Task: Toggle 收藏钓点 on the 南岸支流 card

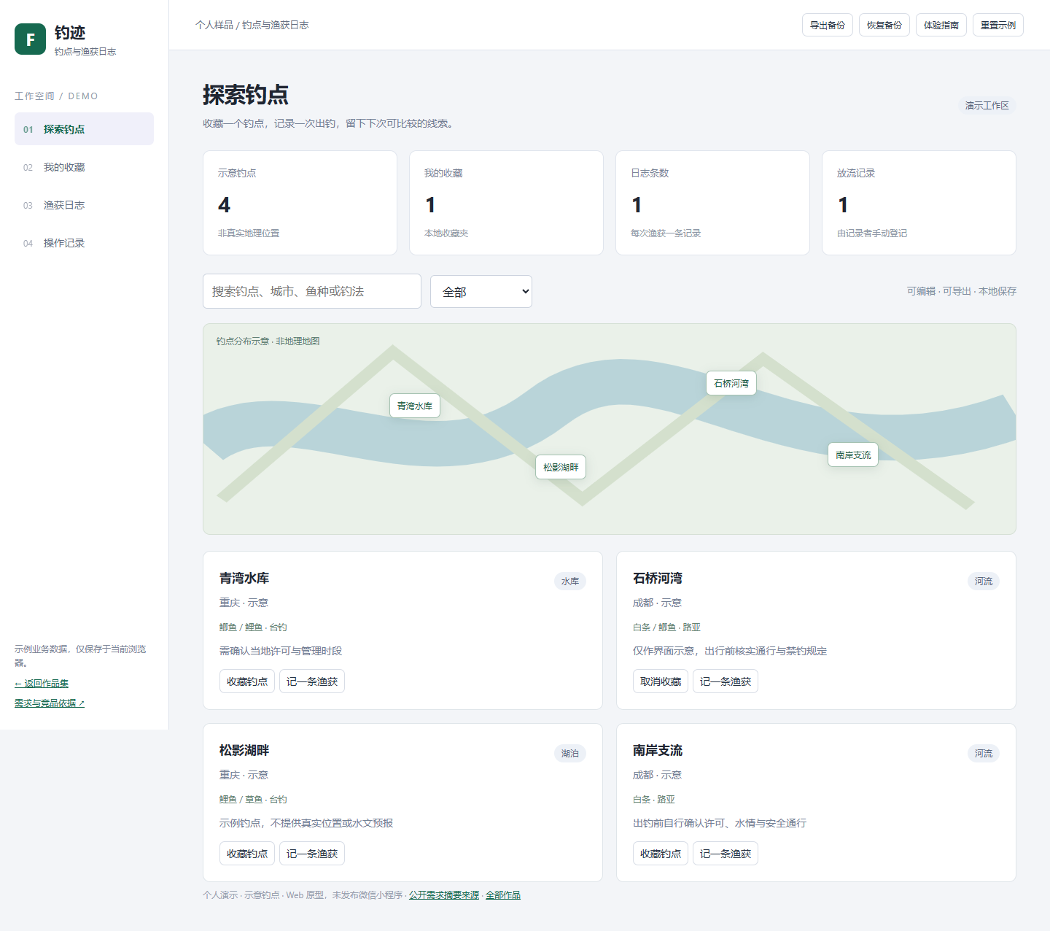Action: point(661,854)
